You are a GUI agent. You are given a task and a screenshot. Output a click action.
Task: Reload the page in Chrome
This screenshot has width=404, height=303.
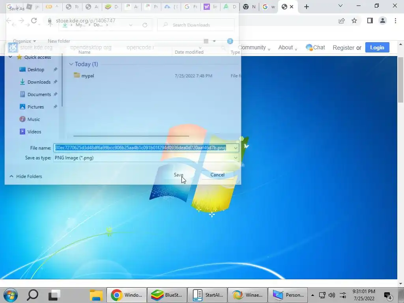click(34, 21)
